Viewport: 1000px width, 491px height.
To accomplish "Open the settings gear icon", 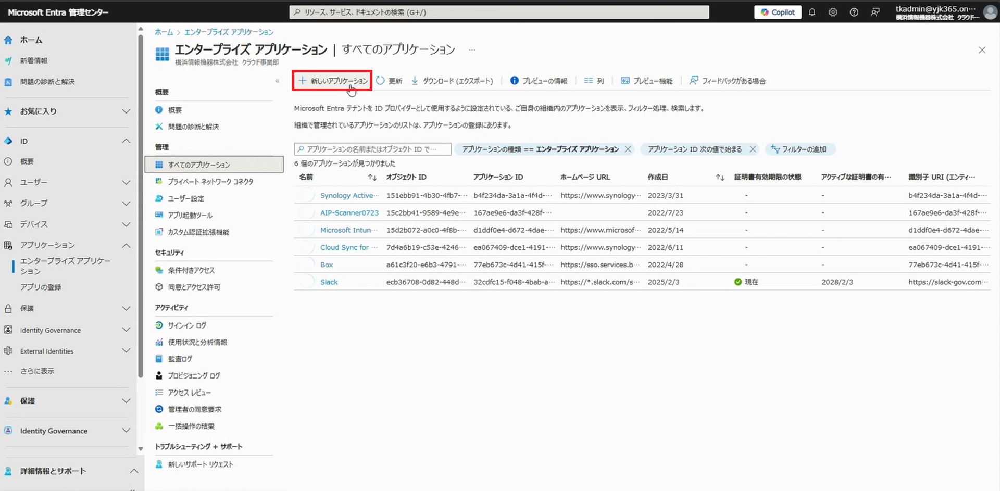I will click(833, 12).
